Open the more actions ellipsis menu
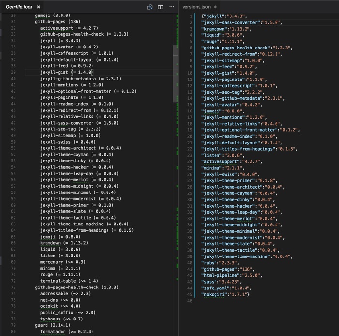This screenshot has height=336, width=339. 172,7
